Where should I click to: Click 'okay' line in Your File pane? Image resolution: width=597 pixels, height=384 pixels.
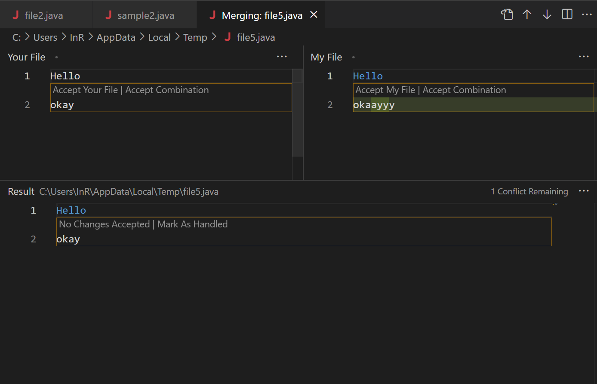[x=62, y=105]
